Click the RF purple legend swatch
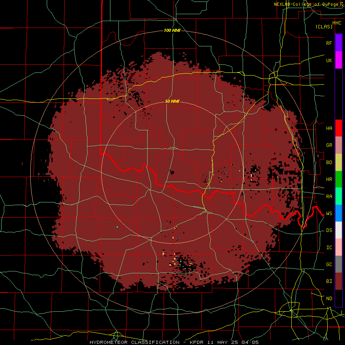345x345 pixels. pyautogui.click(x=338, y=43)
